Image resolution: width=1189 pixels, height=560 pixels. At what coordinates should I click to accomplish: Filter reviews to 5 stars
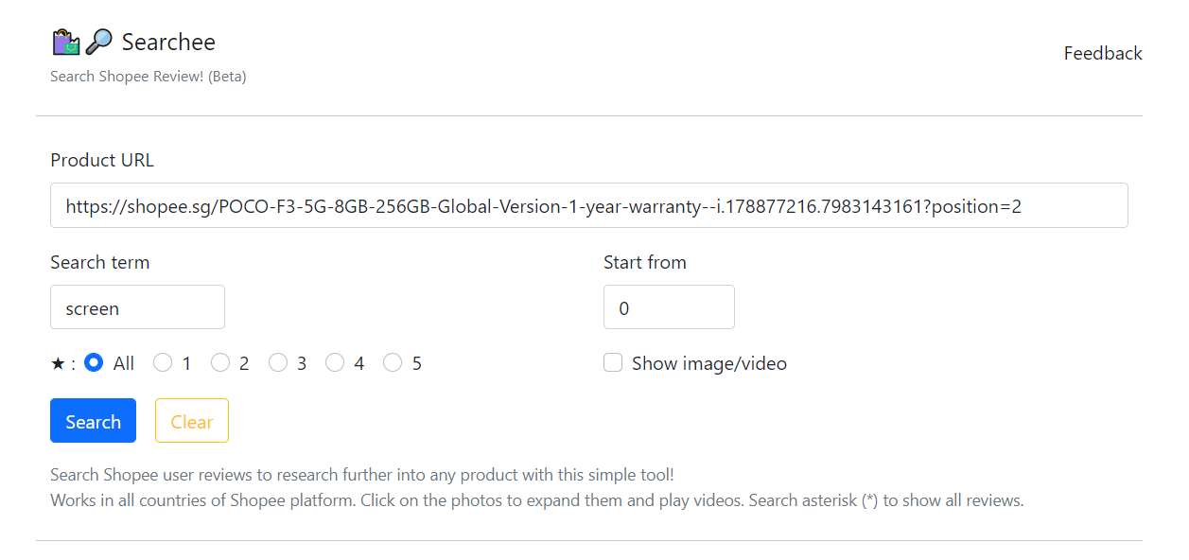tap(393, 363)
